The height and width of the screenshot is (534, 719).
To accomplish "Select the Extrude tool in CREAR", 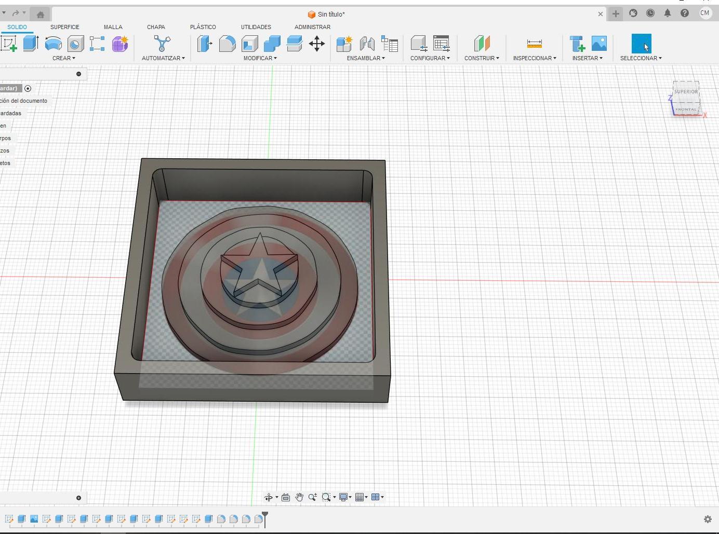I will [31, 44].
